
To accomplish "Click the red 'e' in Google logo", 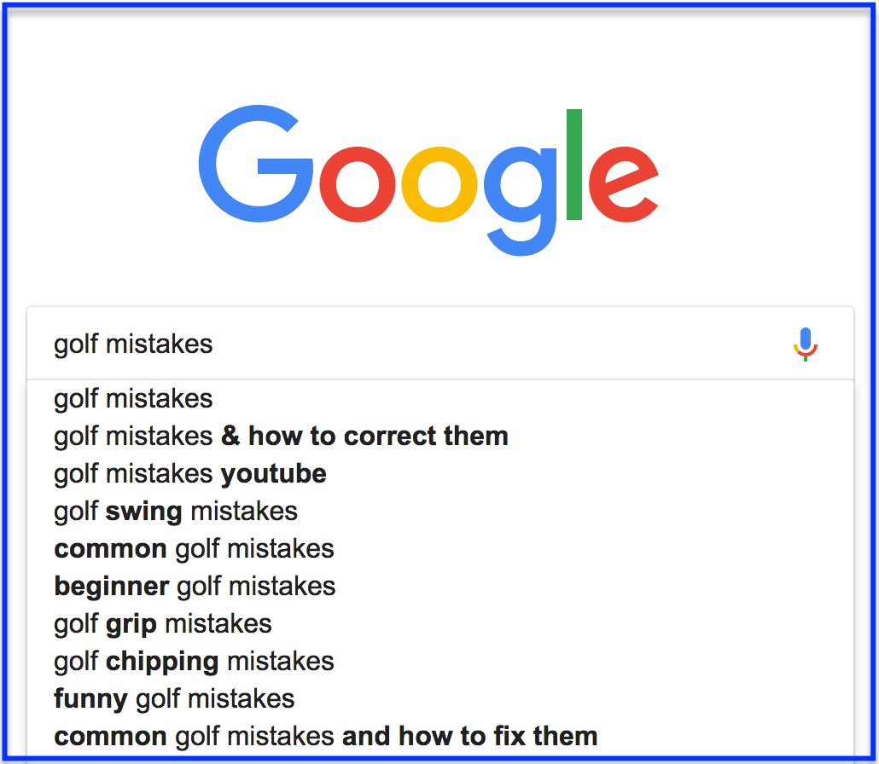I will pos(623,184).
